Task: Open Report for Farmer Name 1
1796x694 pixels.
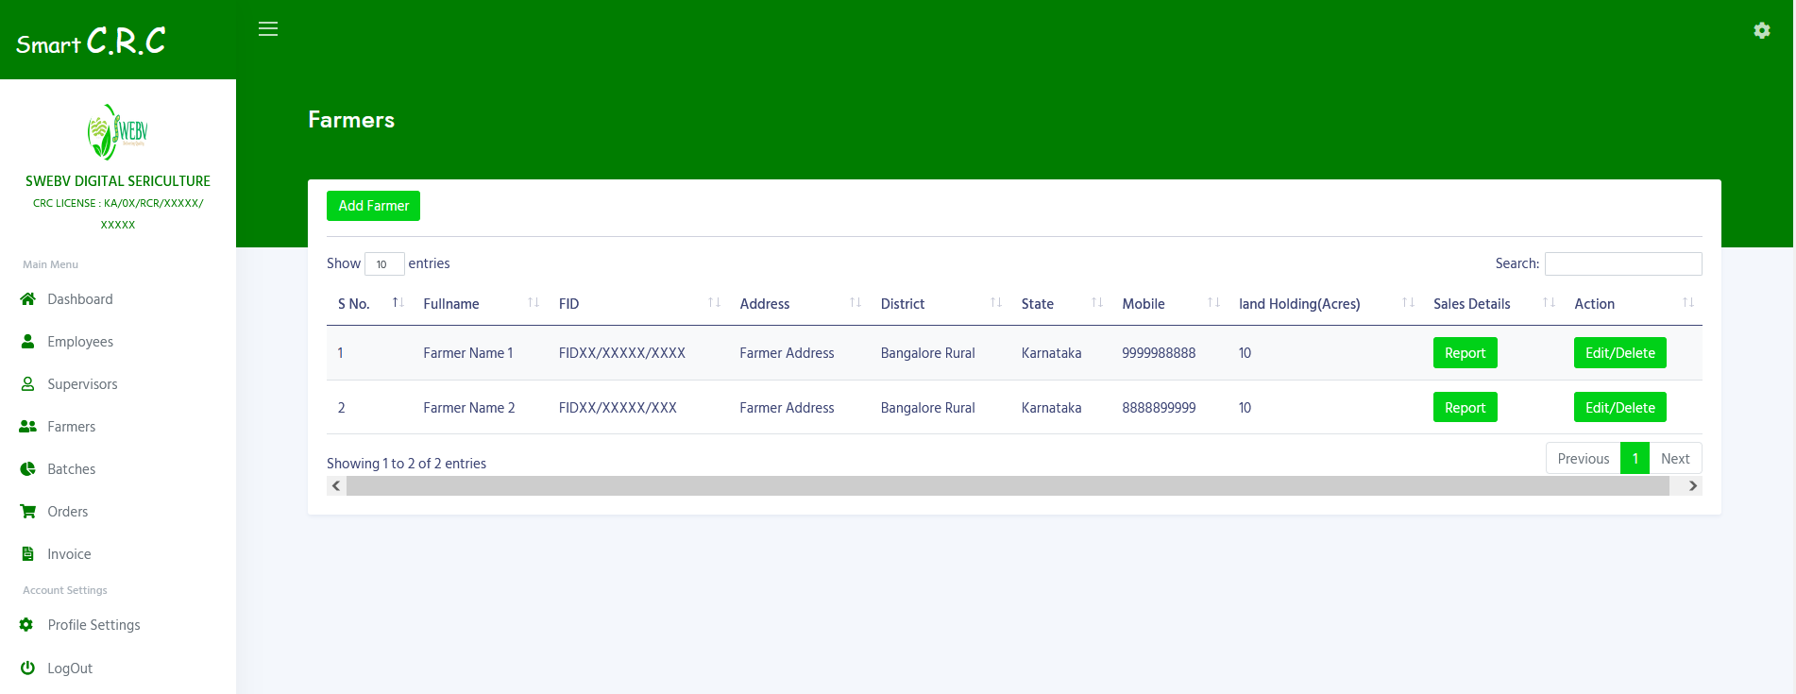Action: [1465, 353]
